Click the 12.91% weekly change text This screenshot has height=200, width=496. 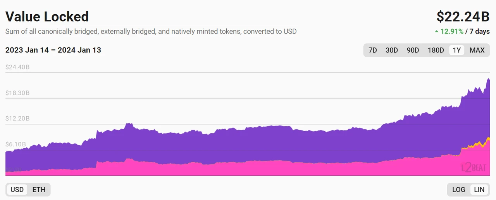pos(452,32)
